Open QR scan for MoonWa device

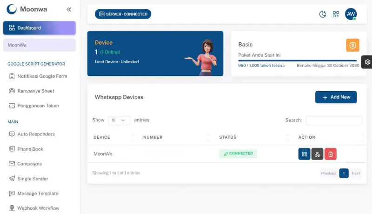[305, 154]
